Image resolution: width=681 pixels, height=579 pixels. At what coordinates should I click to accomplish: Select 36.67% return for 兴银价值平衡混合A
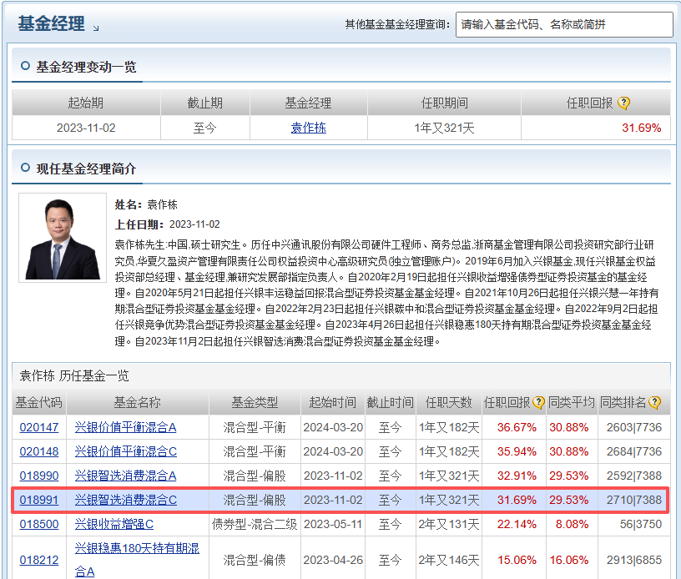click(x=517, y=427)
